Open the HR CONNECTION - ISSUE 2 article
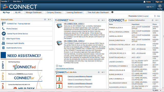The width and height of the screenshot is (164, 92). [x=74, y=41]
